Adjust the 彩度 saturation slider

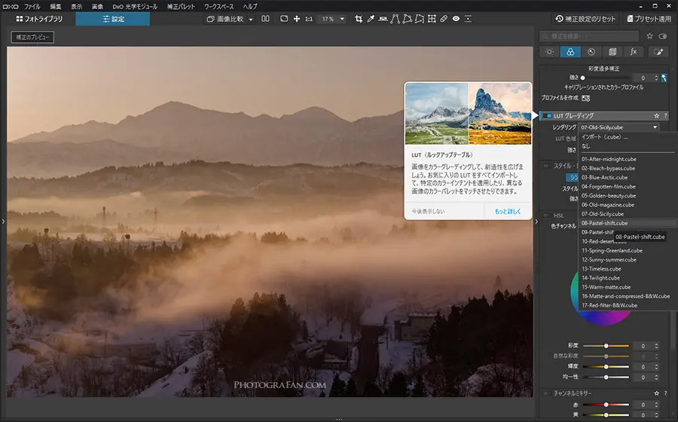(x=606, y=346)
